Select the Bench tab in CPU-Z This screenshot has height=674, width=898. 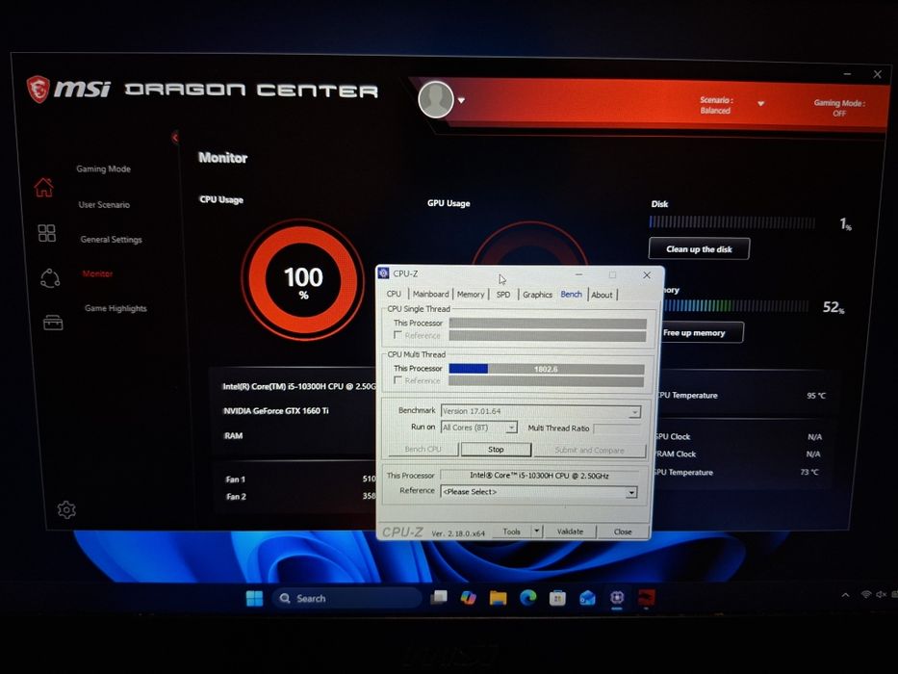click(x=571, y=294)
